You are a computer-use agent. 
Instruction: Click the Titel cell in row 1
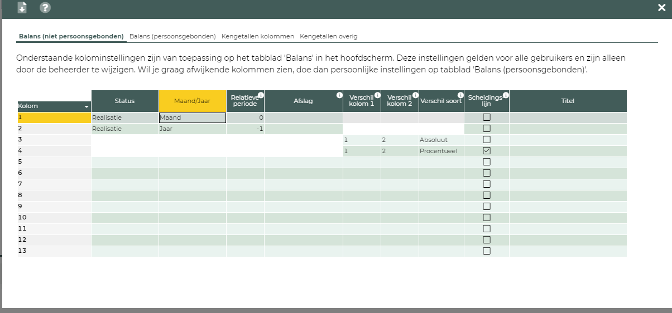(x=568, y=118)
